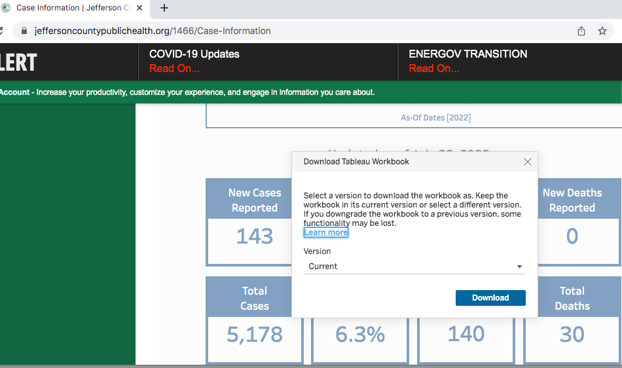Select the New Cases Reported 143 tile
This screenshot has width=622, height=368.
pos(254,223)
